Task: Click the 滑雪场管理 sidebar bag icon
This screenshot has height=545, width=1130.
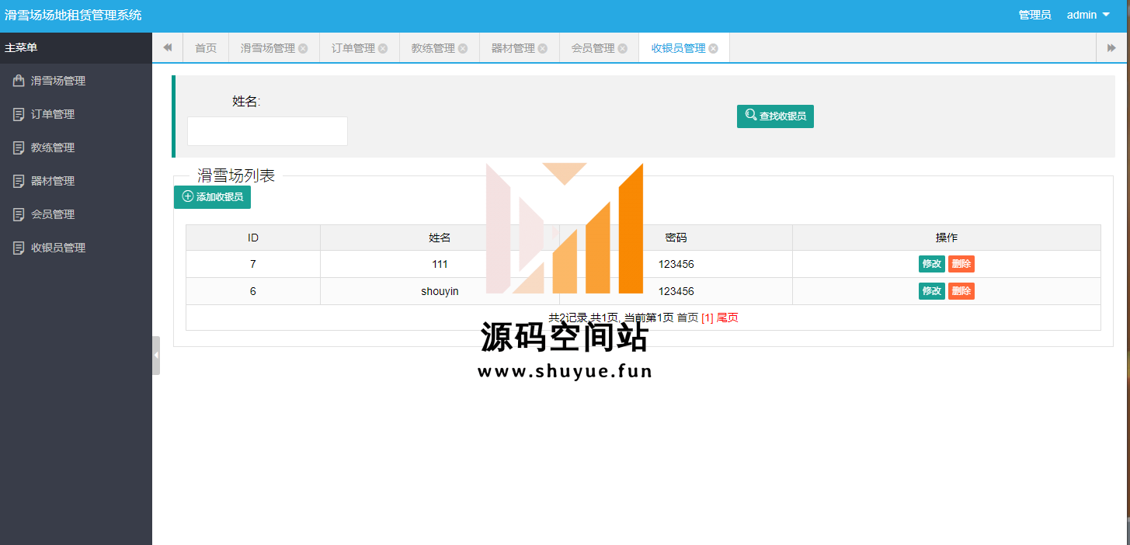Action: (x=19, y=81)
